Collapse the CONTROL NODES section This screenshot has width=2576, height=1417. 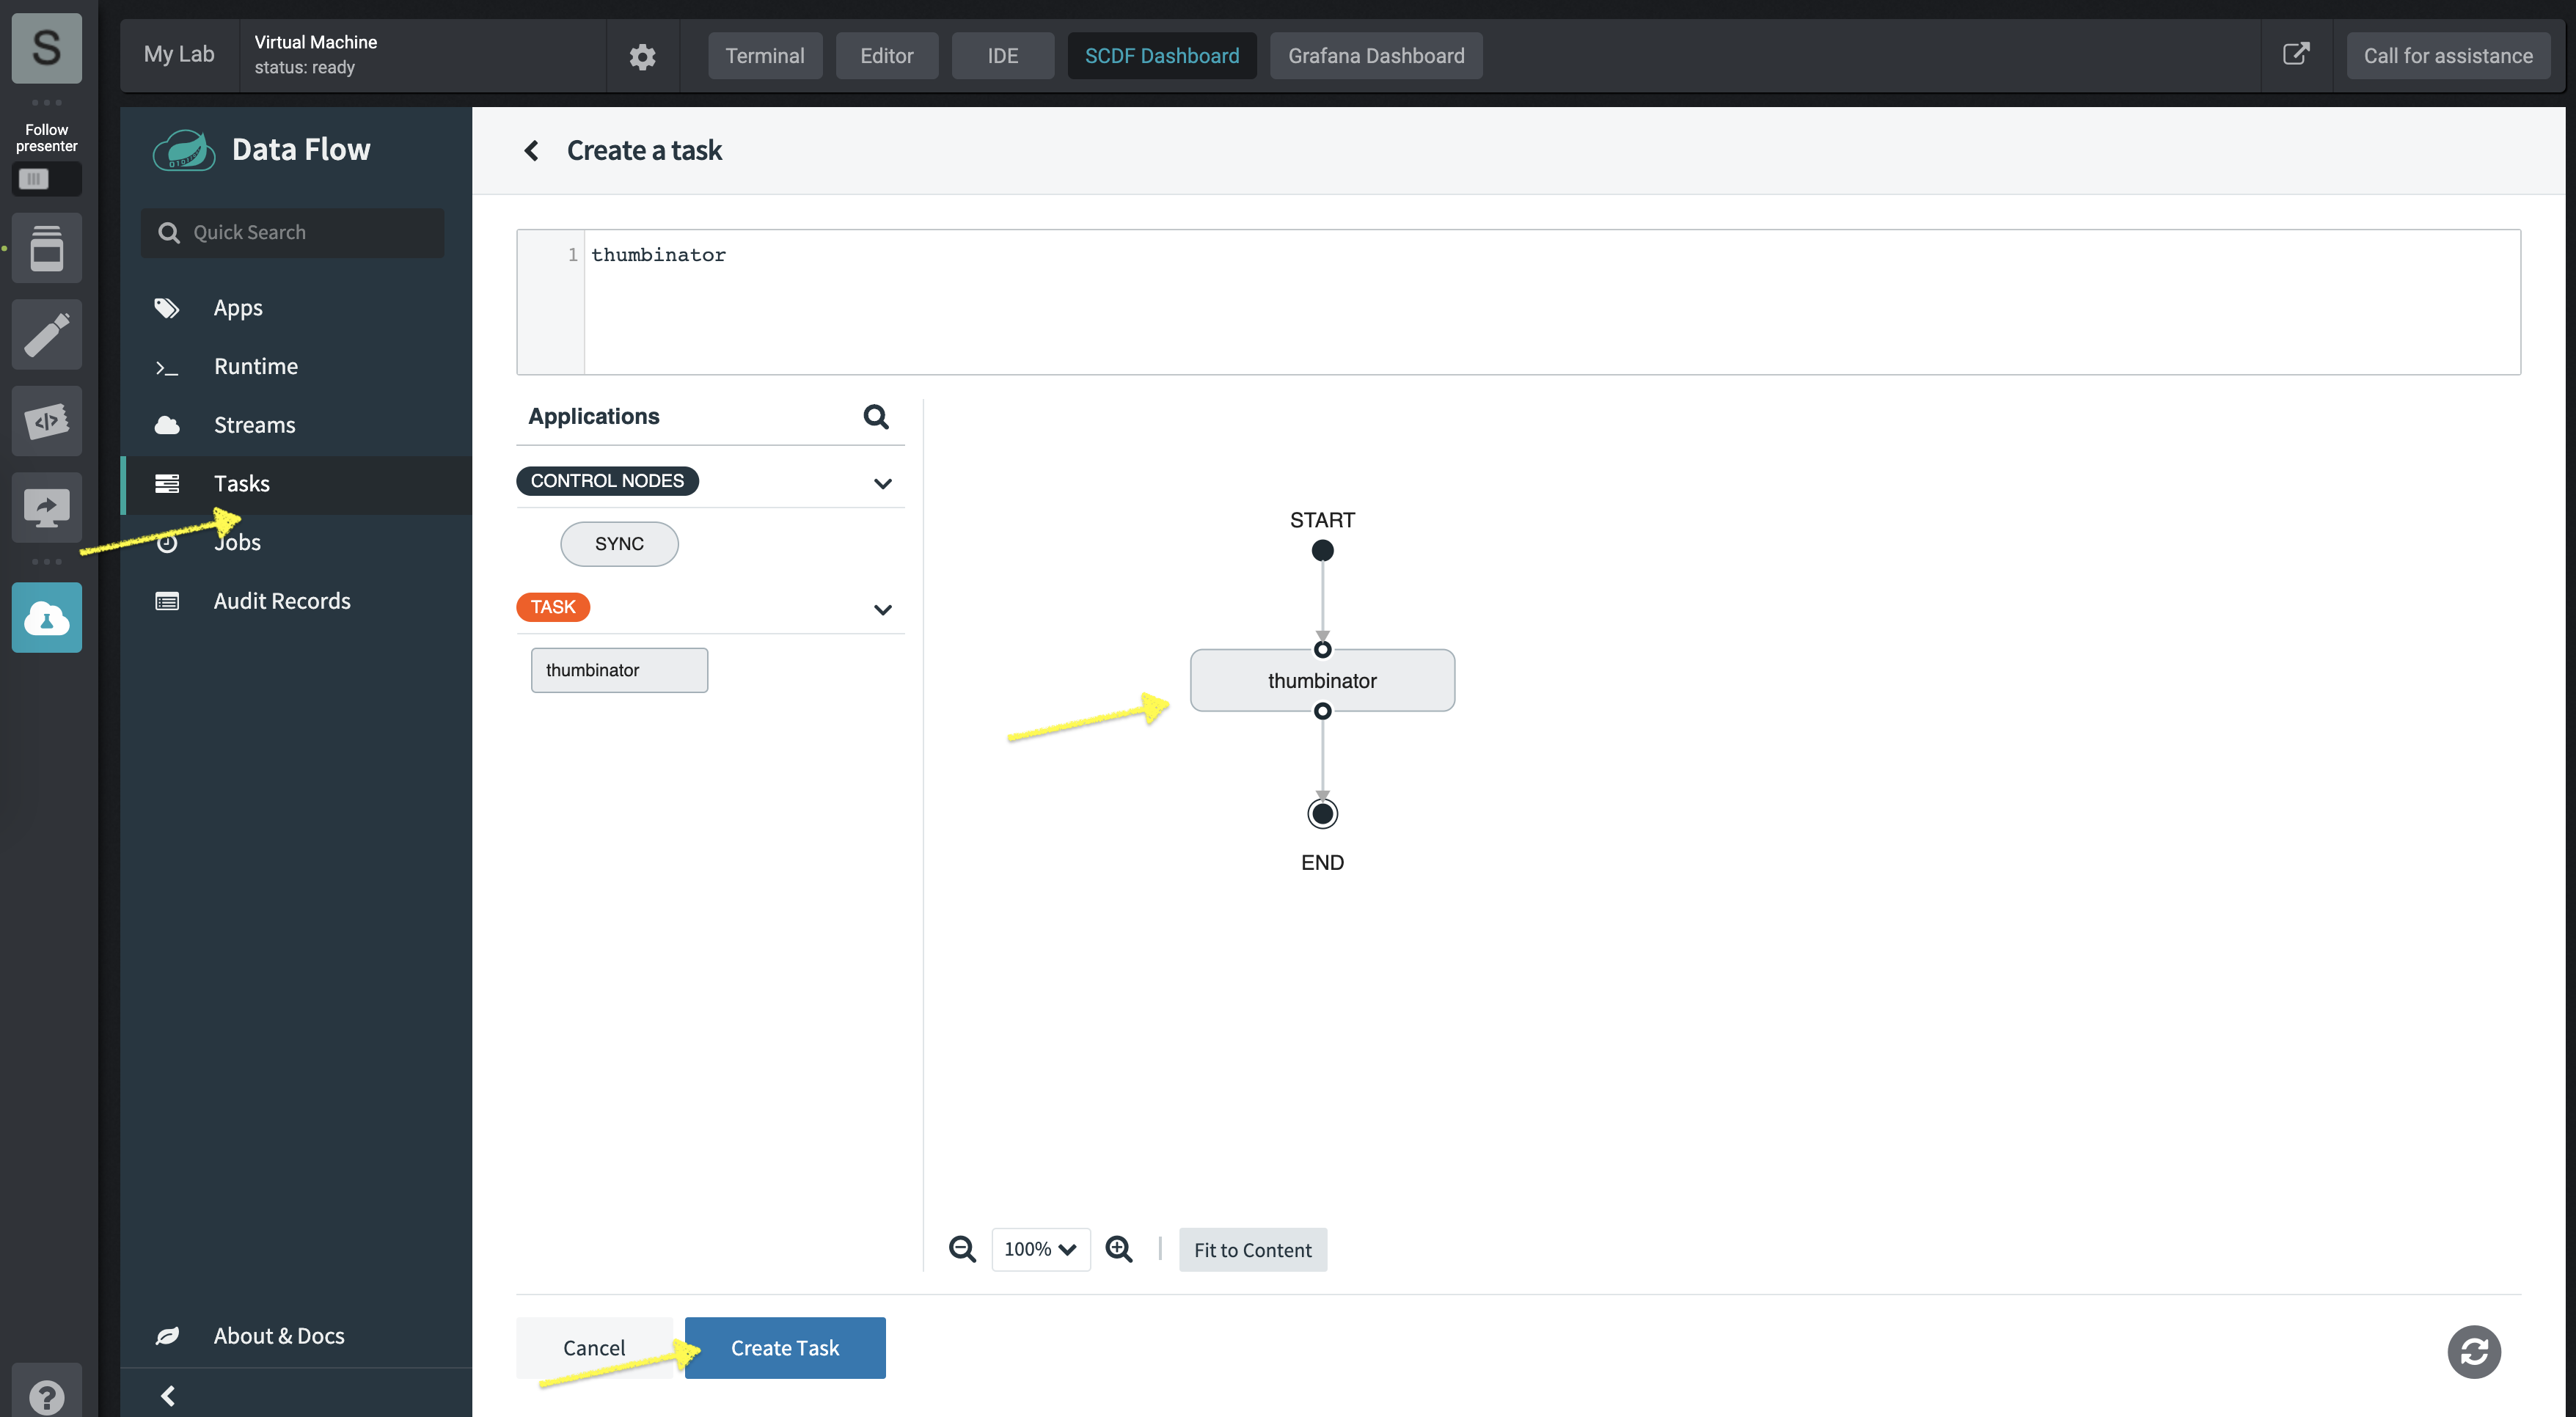click(x=882, y=483)
